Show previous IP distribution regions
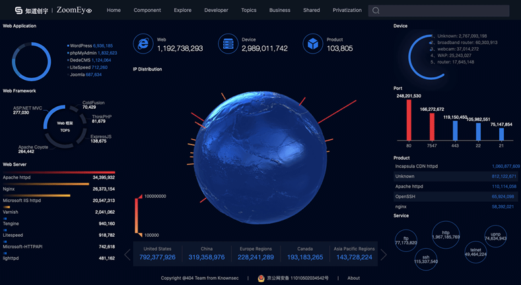Viewport: 521px width, 285px height. coord(127,255)
